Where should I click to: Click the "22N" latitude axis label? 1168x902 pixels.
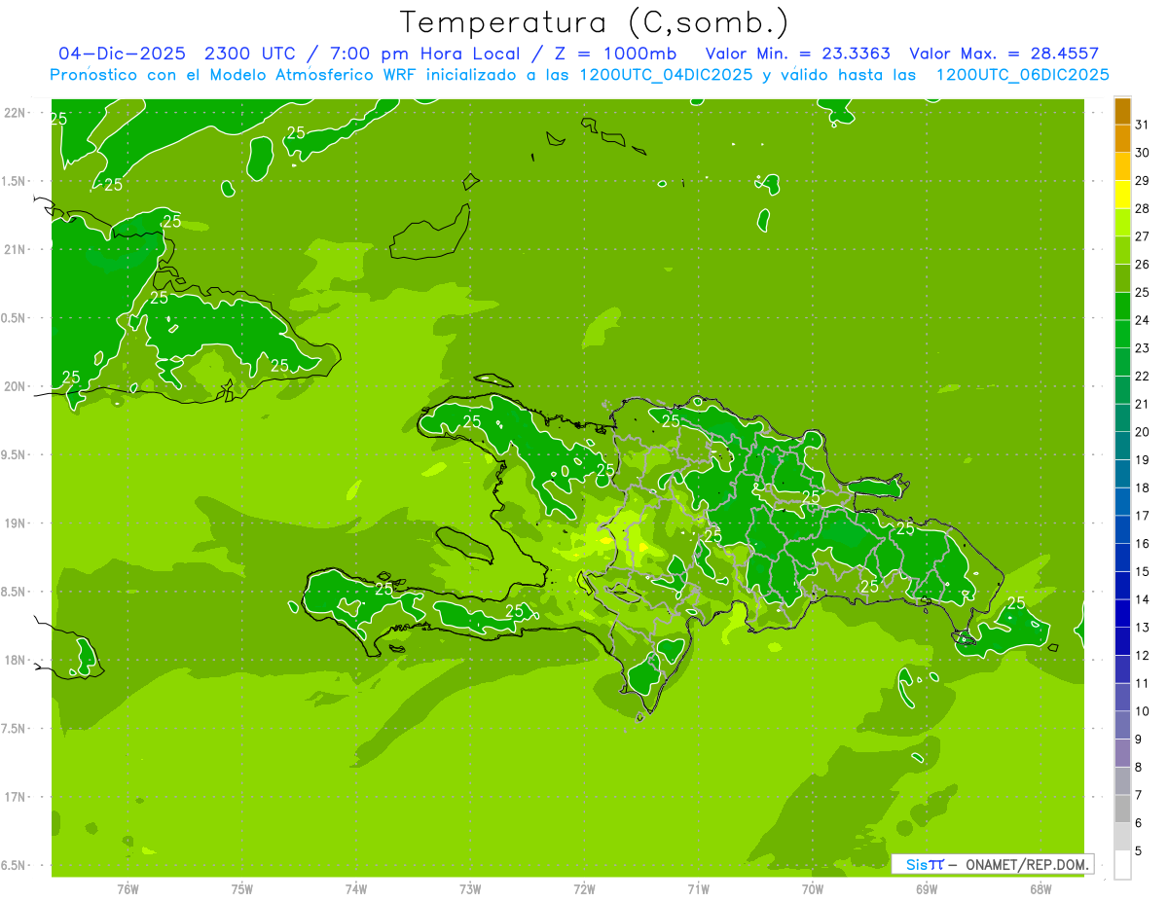pos(15,113)
